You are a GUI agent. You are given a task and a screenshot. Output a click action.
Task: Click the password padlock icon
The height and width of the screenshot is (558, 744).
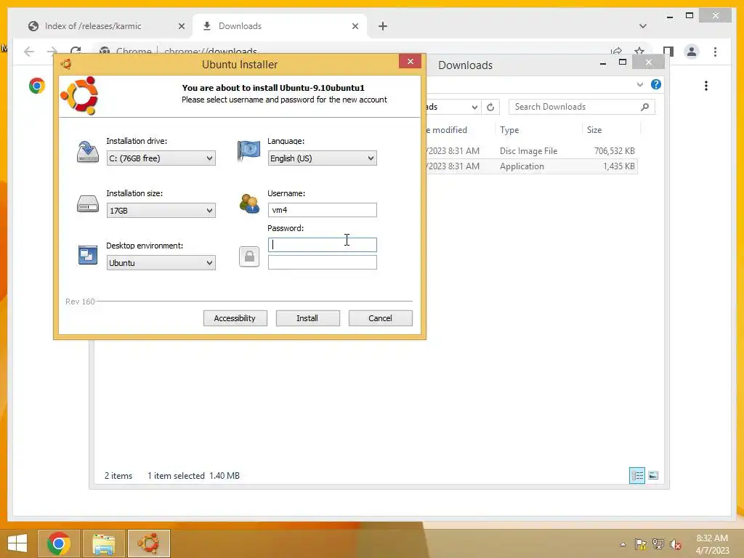[x=249, y=256]
